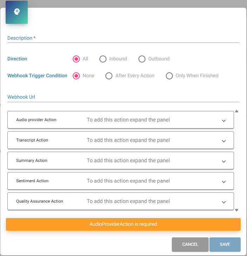This screenshot has height=256, width=247.
Task: Choose After Every Action trigger condition
Action: (109, 76)
